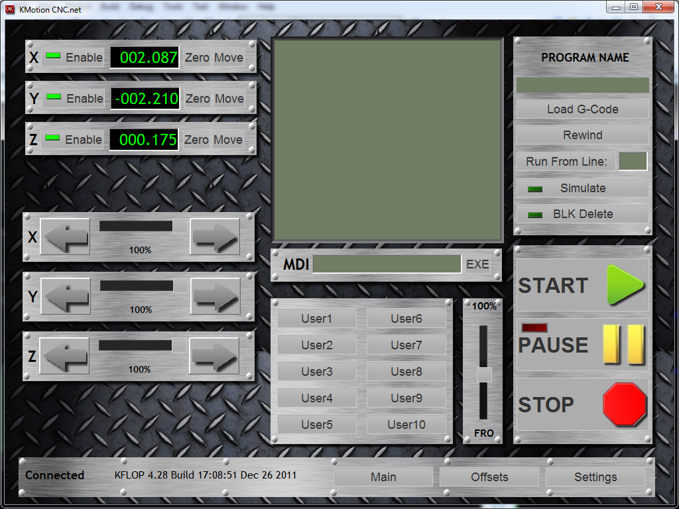Zero the Y axis position
This screenshot has height=509, width=679.
(x=198, y=99)
